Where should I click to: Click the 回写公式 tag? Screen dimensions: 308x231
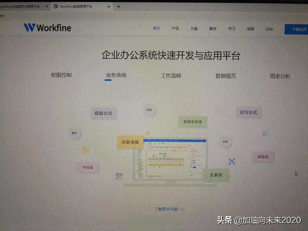click(x=249, y=112)
